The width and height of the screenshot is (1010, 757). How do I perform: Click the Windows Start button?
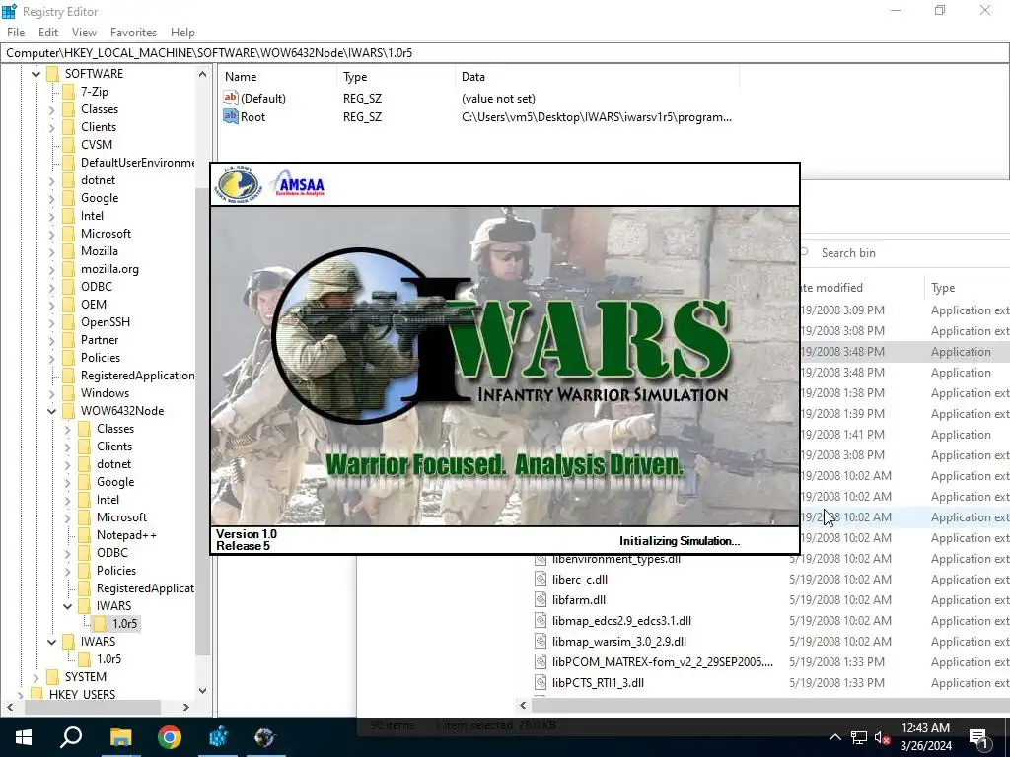pos(24,737)
